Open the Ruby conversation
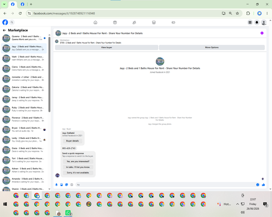Image resolution: width=272 pixels, height=217 pixels. click(x=24, y=109)
